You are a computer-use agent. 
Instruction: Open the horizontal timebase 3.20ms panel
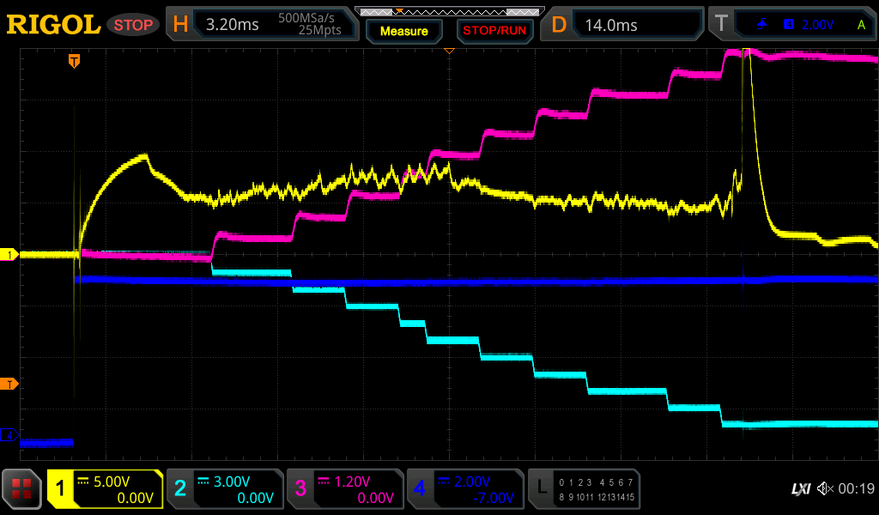(263, 25)
